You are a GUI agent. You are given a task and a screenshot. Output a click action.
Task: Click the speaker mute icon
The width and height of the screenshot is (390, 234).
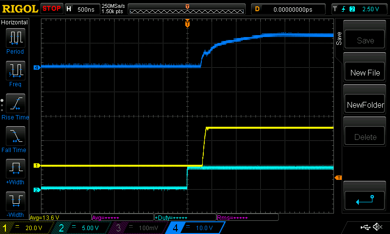pos(377,227)
